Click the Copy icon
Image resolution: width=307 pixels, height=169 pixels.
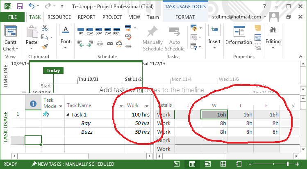click(44, 37)
